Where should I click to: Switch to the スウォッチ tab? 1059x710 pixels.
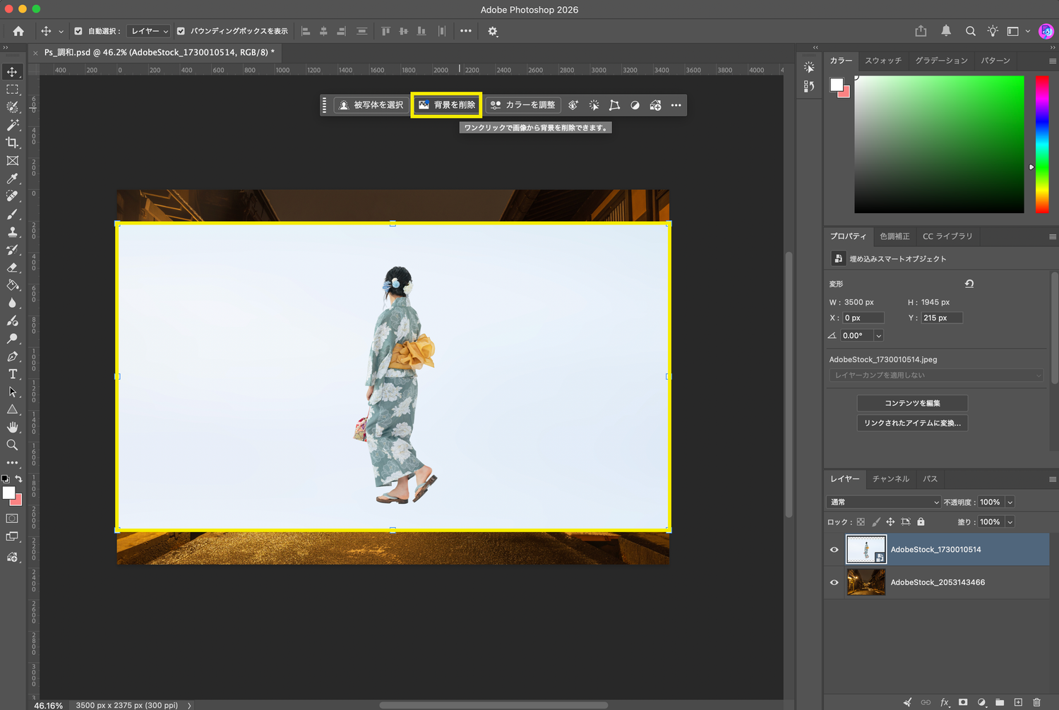click(x=883, y=61)
